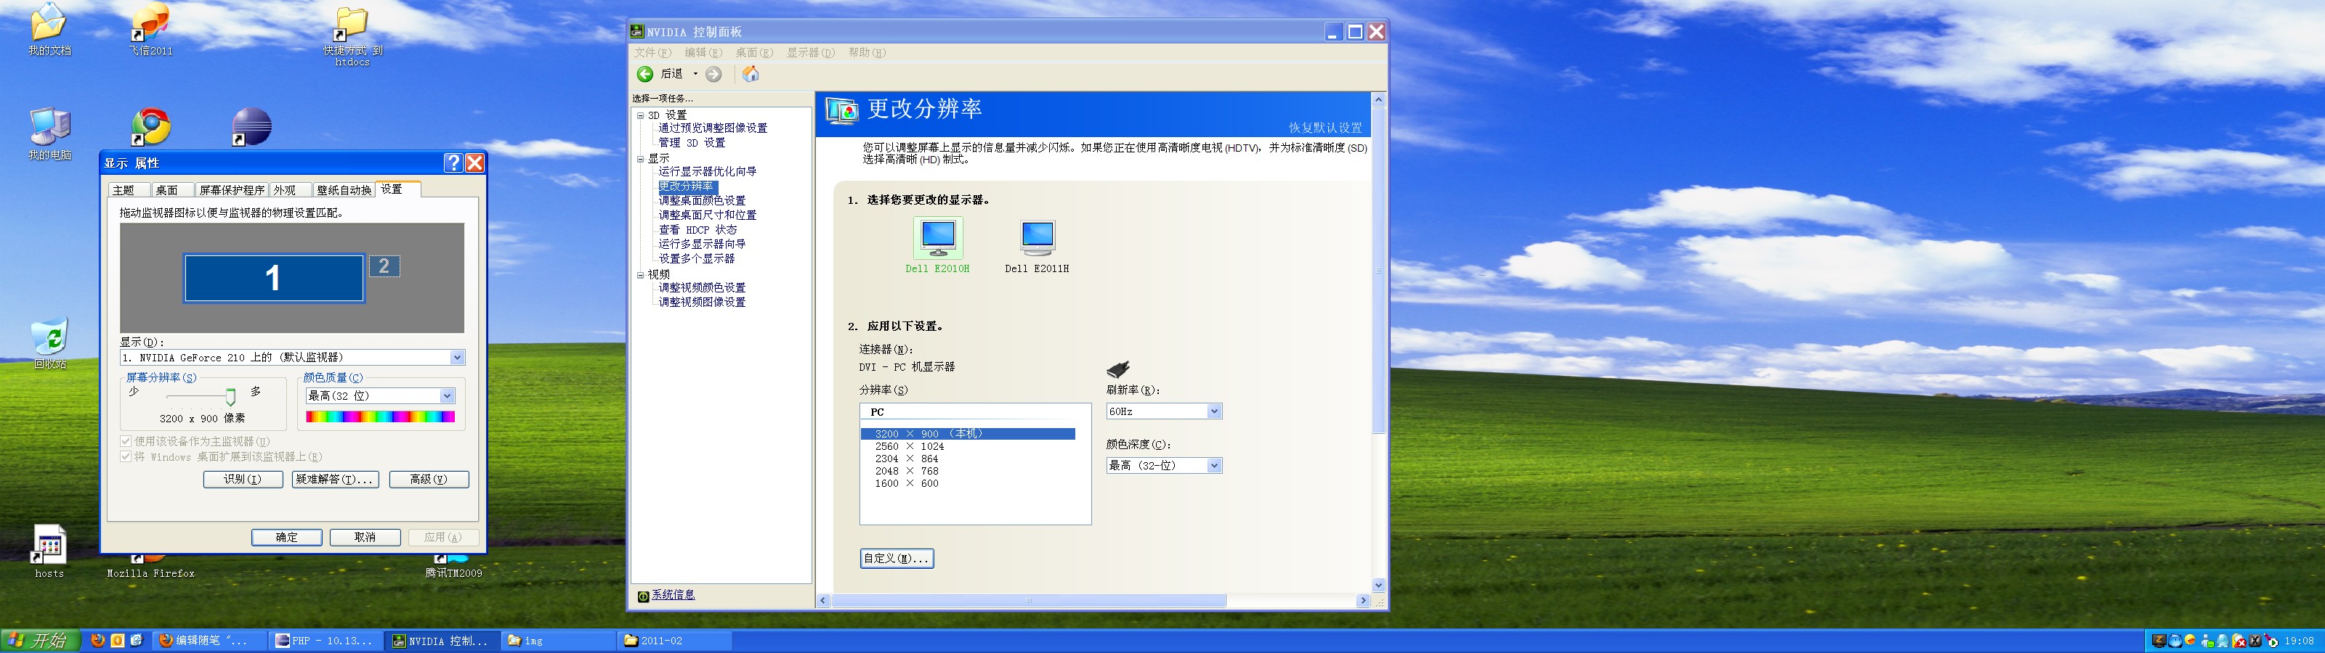
Task: Click the Zend tray icon
Action: point(2159,641)
